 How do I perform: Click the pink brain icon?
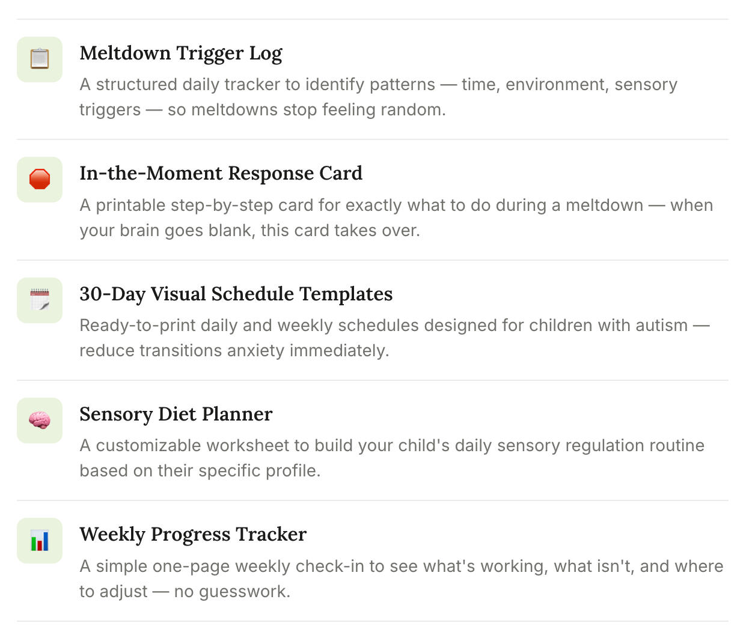(x=40, y=420)
